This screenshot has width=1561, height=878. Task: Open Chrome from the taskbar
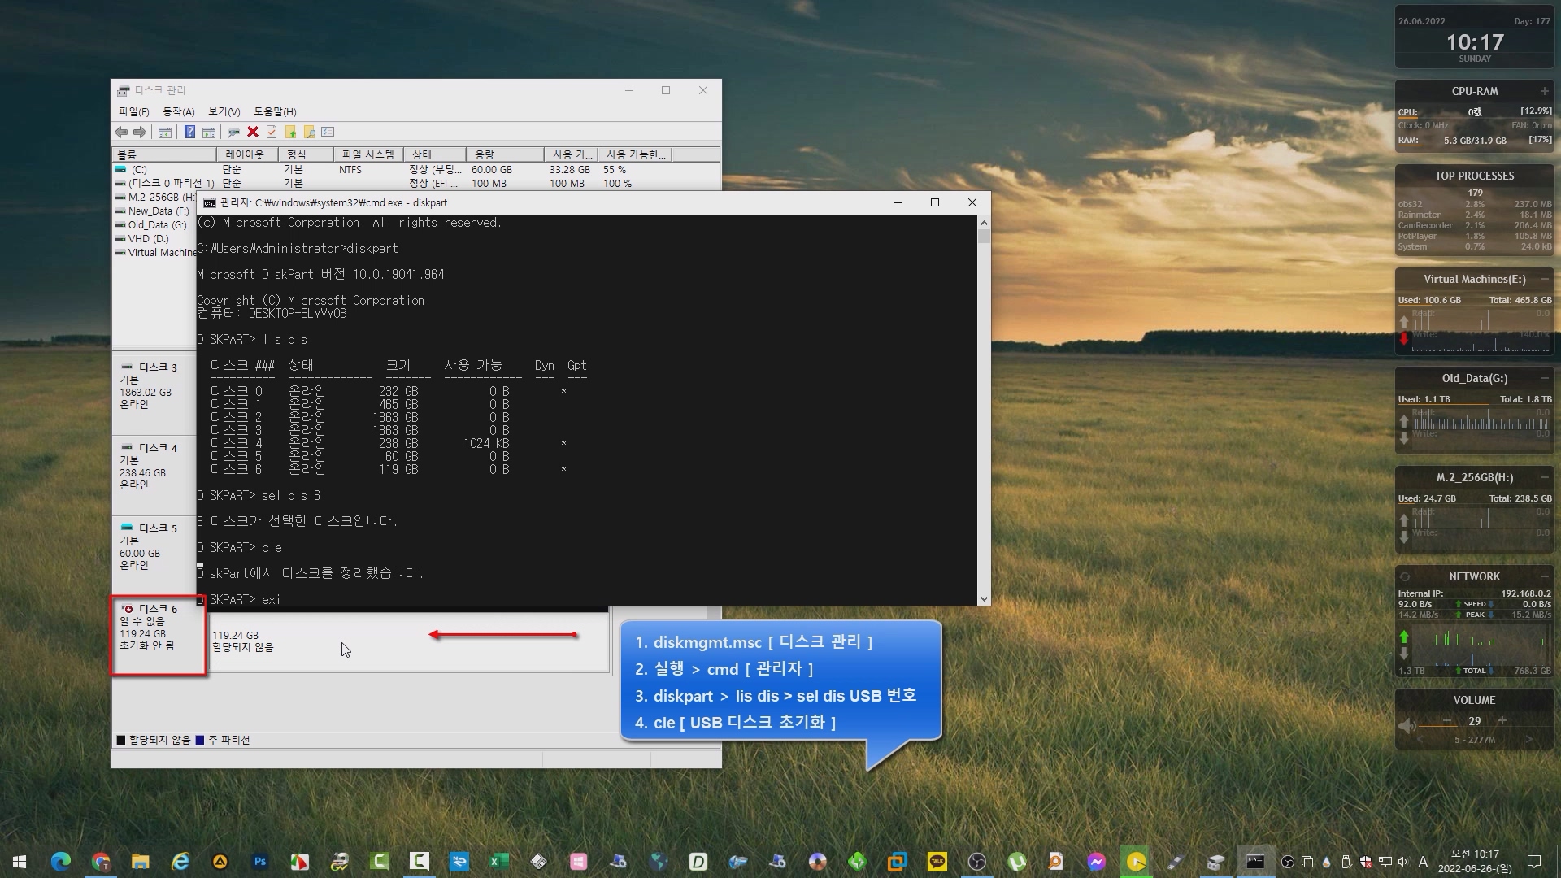[x=101, y=862]
